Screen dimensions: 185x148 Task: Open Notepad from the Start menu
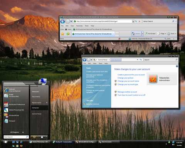[10, 121]
